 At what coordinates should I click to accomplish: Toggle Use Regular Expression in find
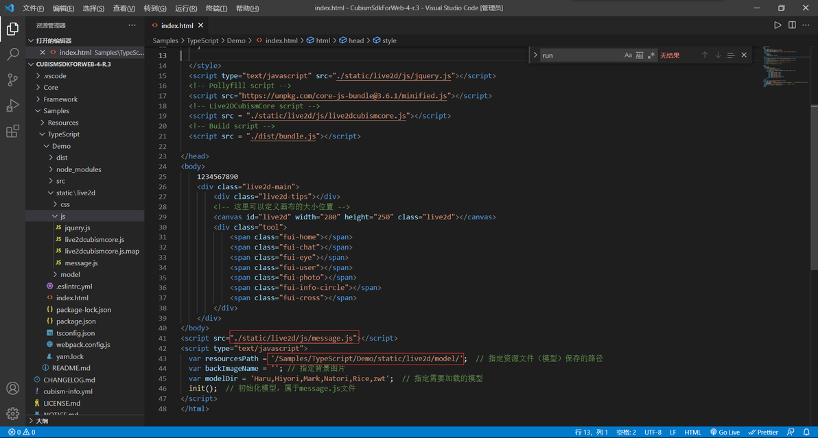[x=651, y=56]
